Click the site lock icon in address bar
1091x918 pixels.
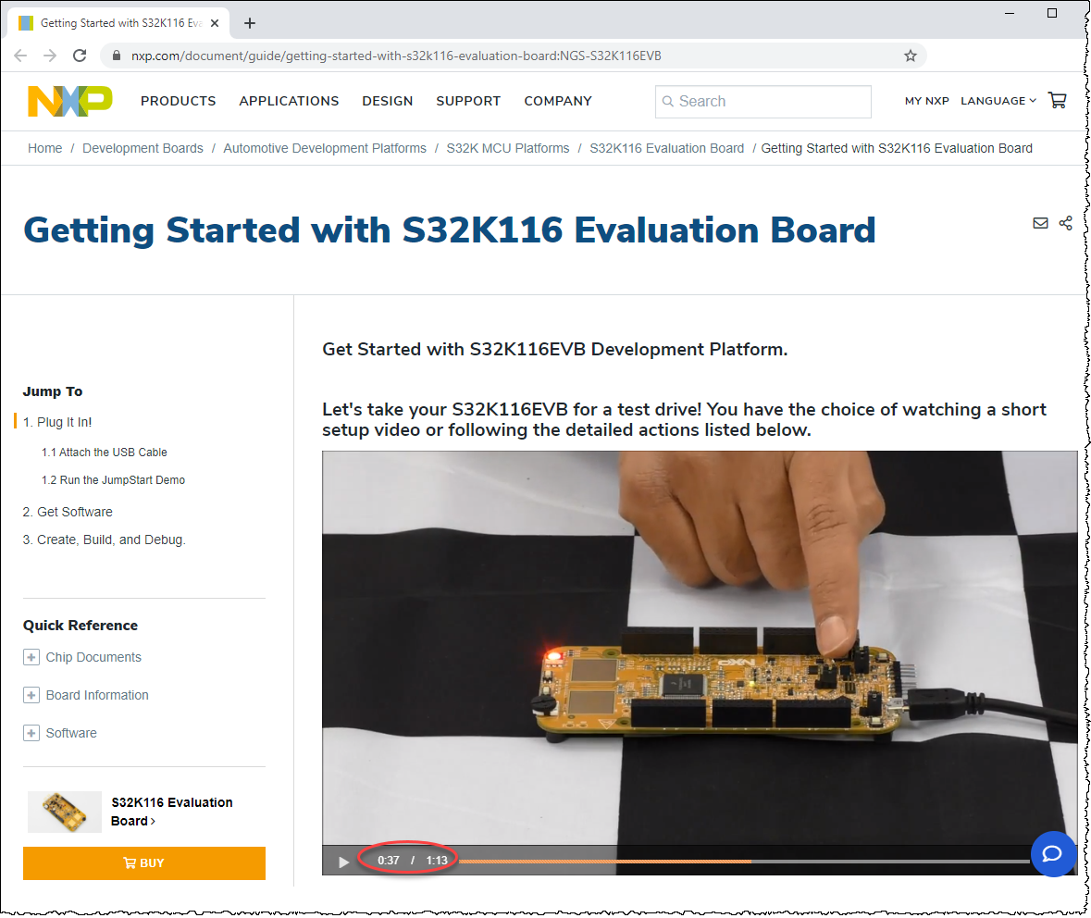(117, 56)
